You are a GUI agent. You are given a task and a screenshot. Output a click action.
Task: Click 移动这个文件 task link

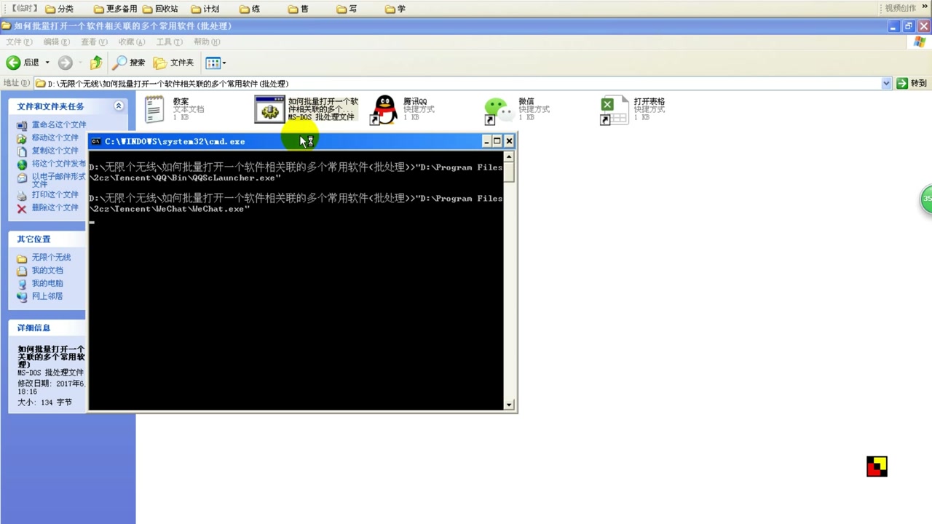(55, 138)
